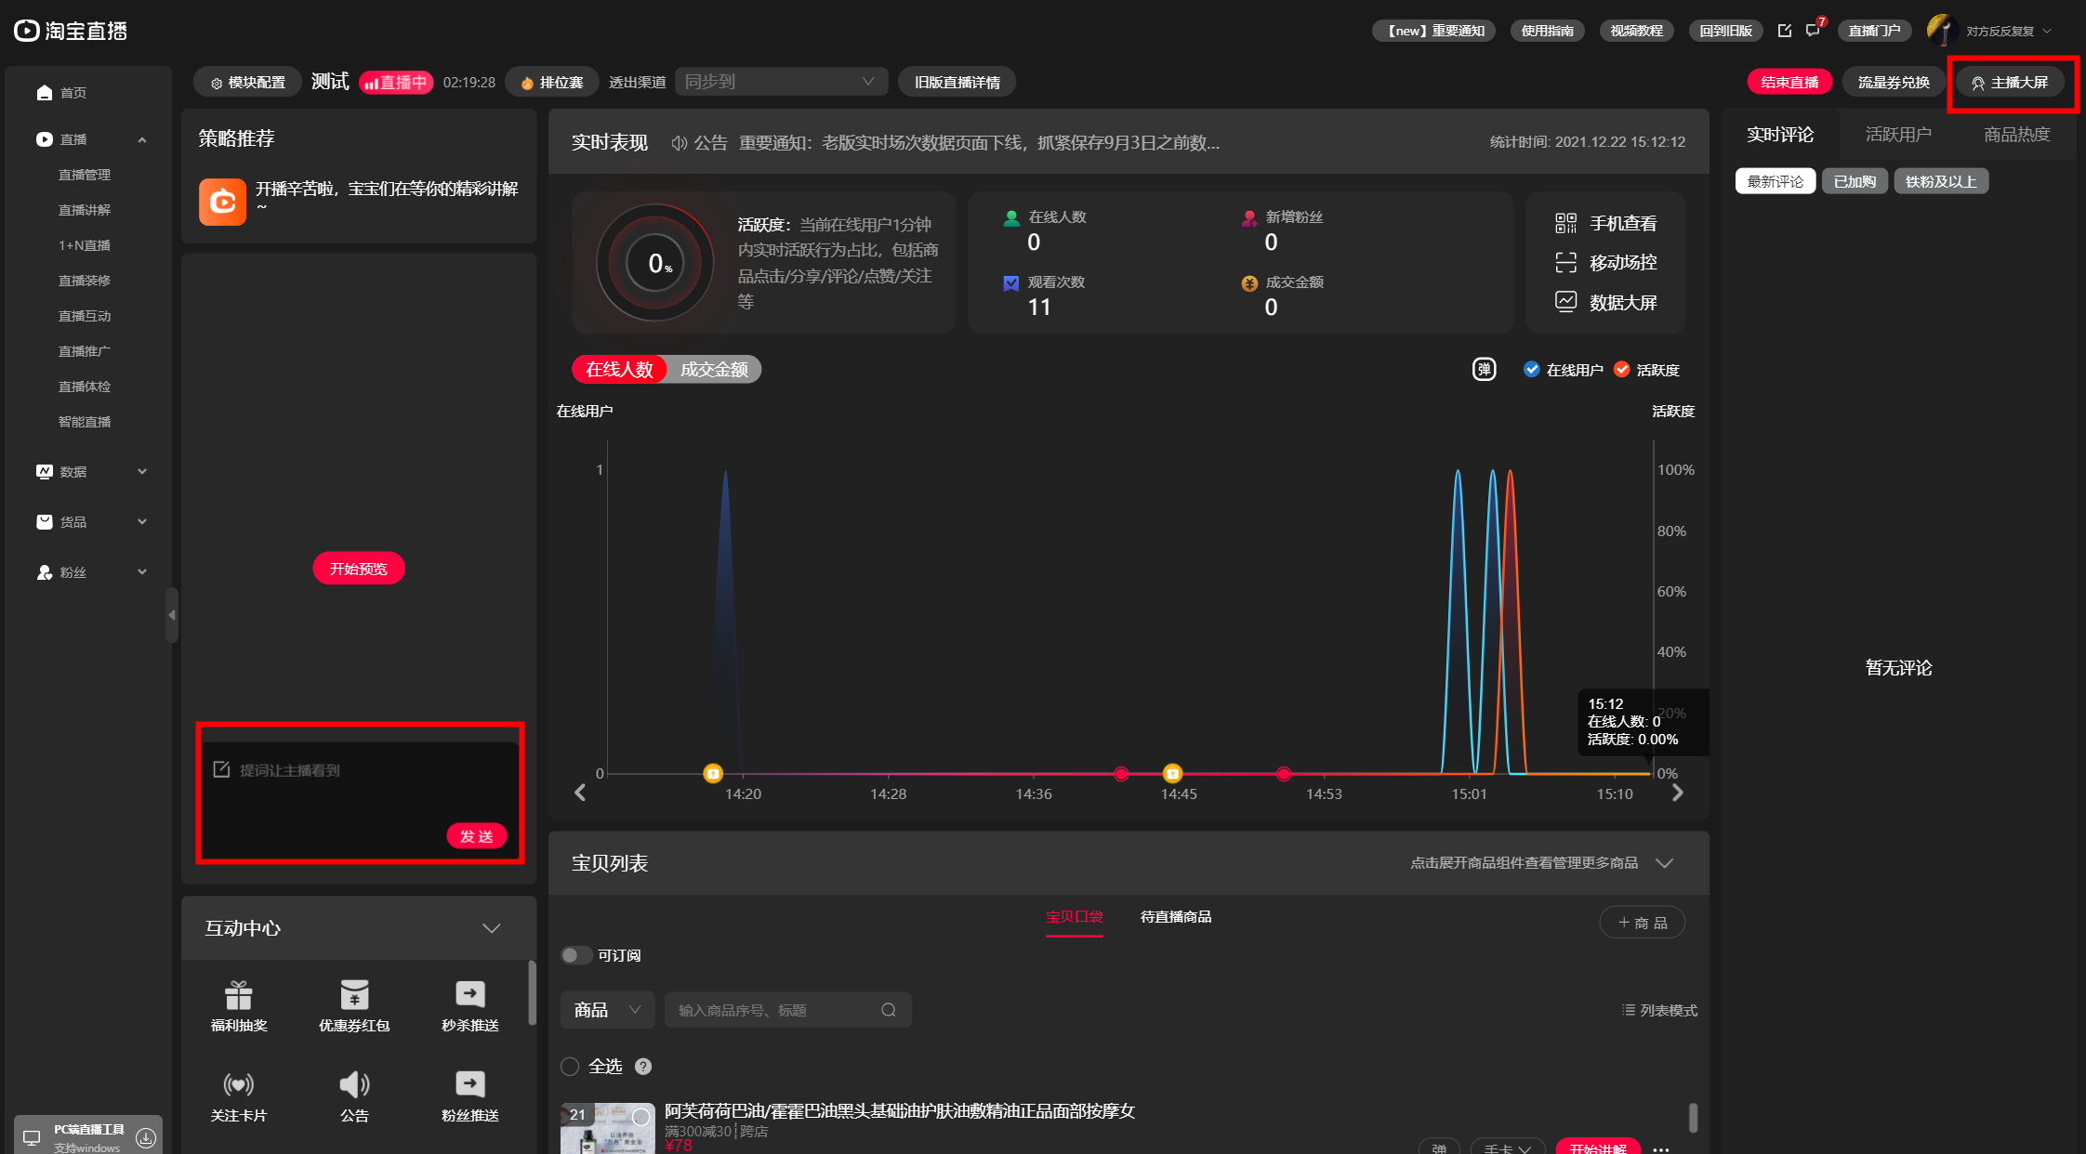Open 主播大屏 anchor screen
The height and width of the screenshot is (1154, 2086).
point(2010,82)
